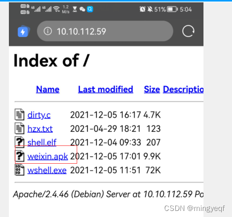This screenshot has width=232, height=217.
Task: Select the date 2021-04-29 18:21 of hzx.txt
Action: click(x=105, y=129)
